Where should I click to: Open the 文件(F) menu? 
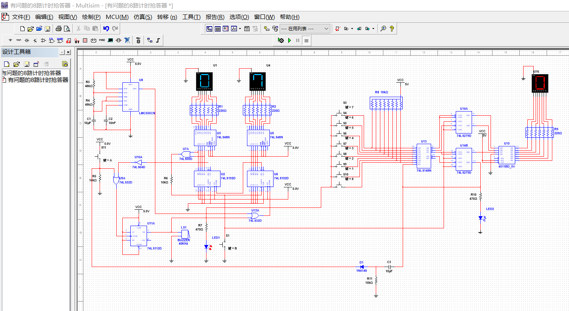21,17
